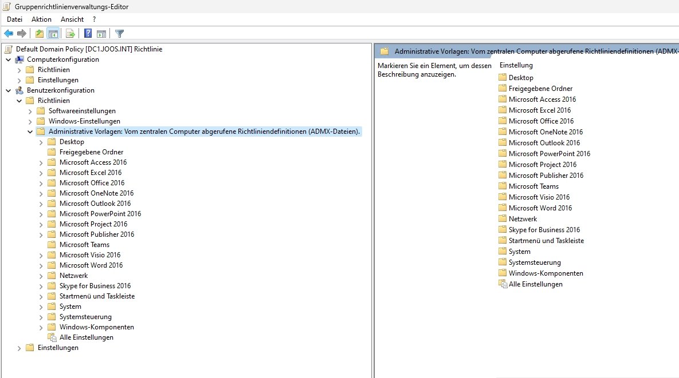The image size is (679, 378).
Task: Collapse the Computerkonfiguration node
Action: (8, 59)
